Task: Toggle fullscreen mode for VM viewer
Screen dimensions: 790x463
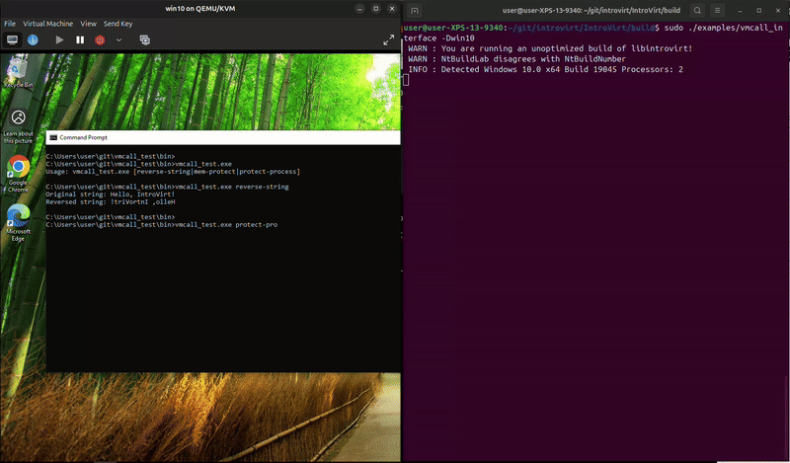Action: [x=388, y=39]
